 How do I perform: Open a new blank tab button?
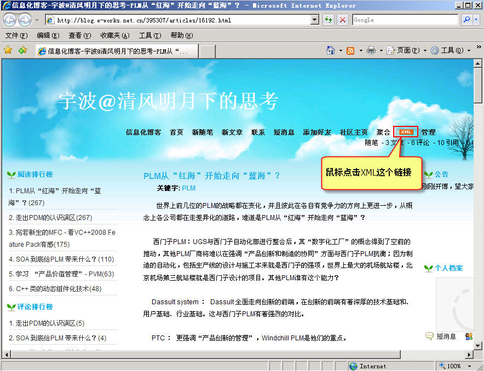click(207, 51)
